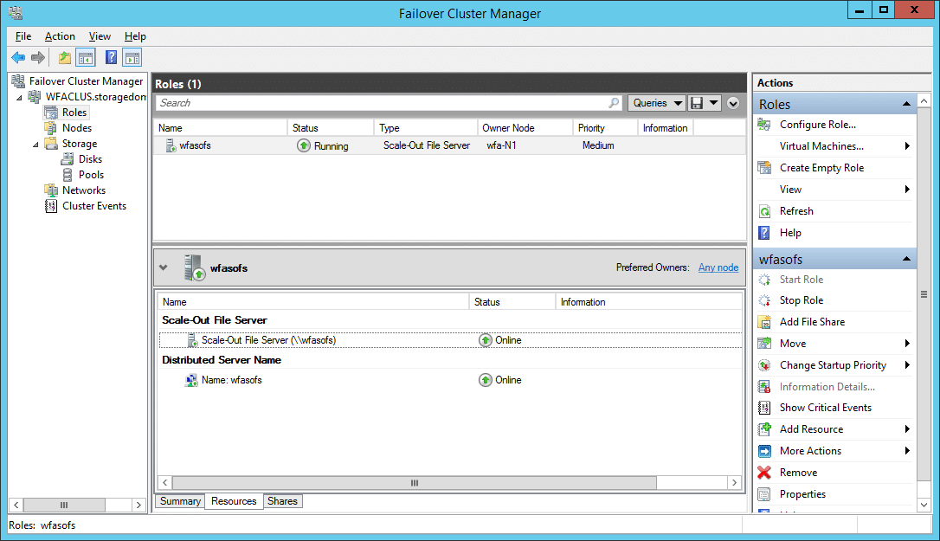Collapse the Storage tree node
The image size is (940, 541).
point(35,144)
